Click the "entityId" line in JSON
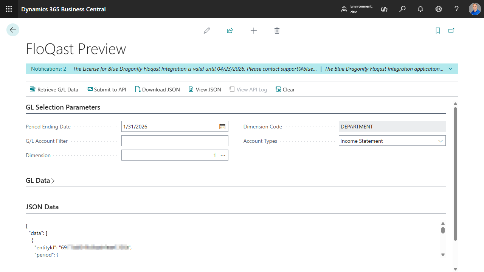Image resolution: width=484 pixels, height=272 pixels. pos(83,247)
